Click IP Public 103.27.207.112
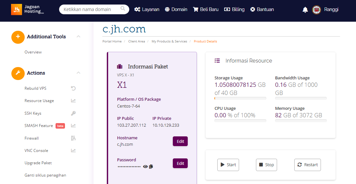Image resolution: width=356 pixels, height=184 pixels. tap(132, 125)
